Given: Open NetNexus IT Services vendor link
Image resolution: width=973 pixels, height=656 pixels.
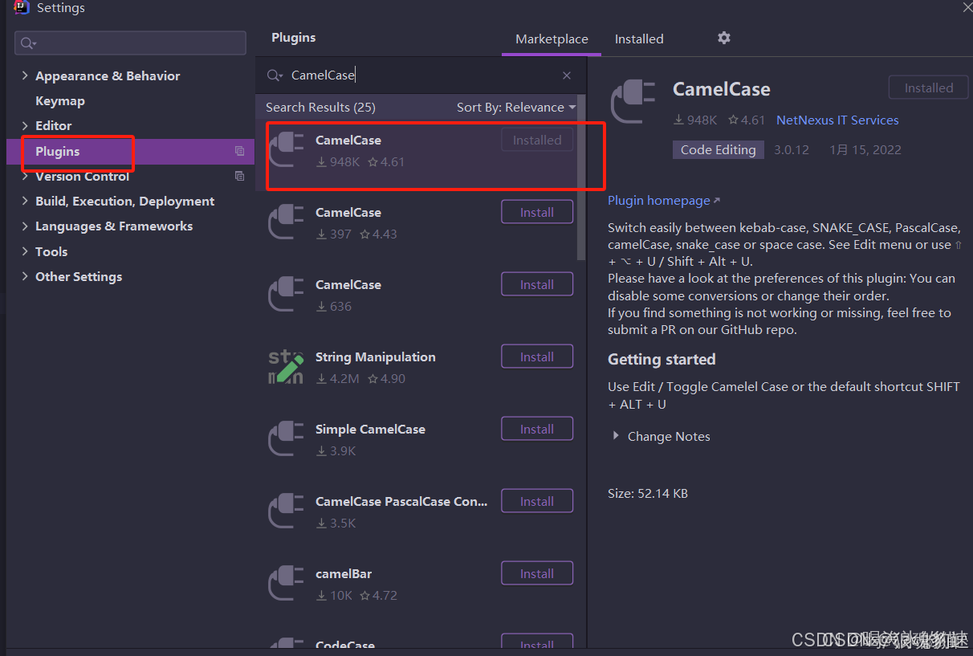Looking at the screenshot, I should pyautogui.click(x=837, y=120).
